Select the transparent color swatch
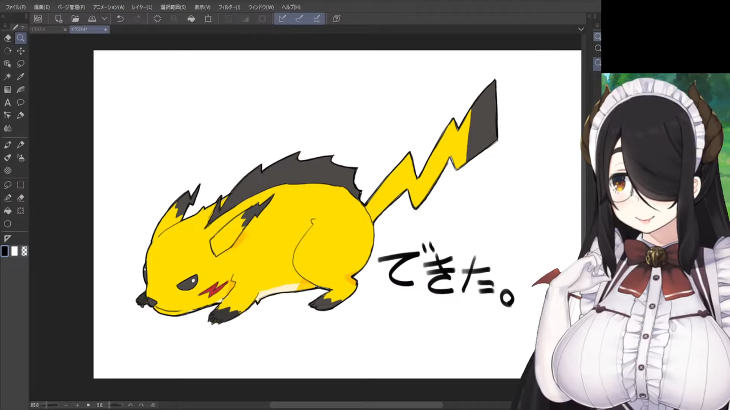The height and width of the screenshot is (410, 730). (x=24, y=251)
